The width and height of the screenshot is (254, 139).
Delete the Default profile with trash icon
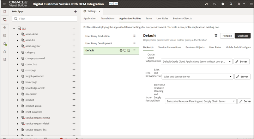click(216, 36)
